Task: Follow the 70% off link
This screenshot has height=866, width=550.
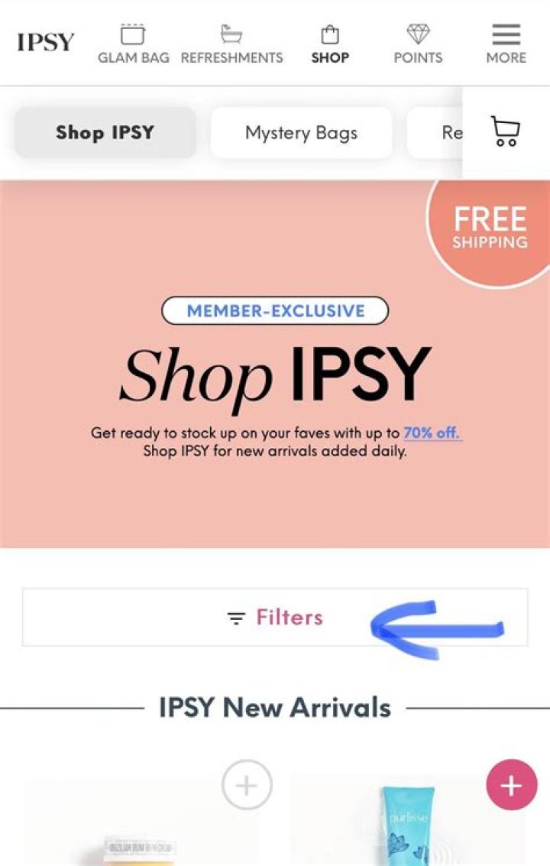Action: click(x=432, y=433)
